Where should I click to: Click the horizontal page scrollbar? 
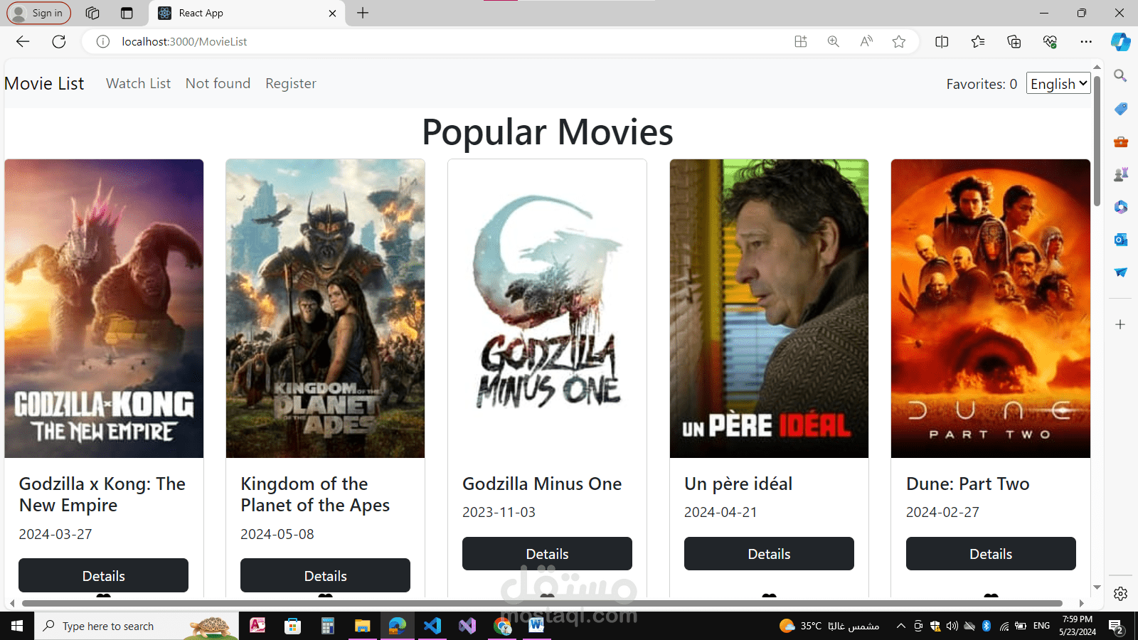[x=542, y=603]
